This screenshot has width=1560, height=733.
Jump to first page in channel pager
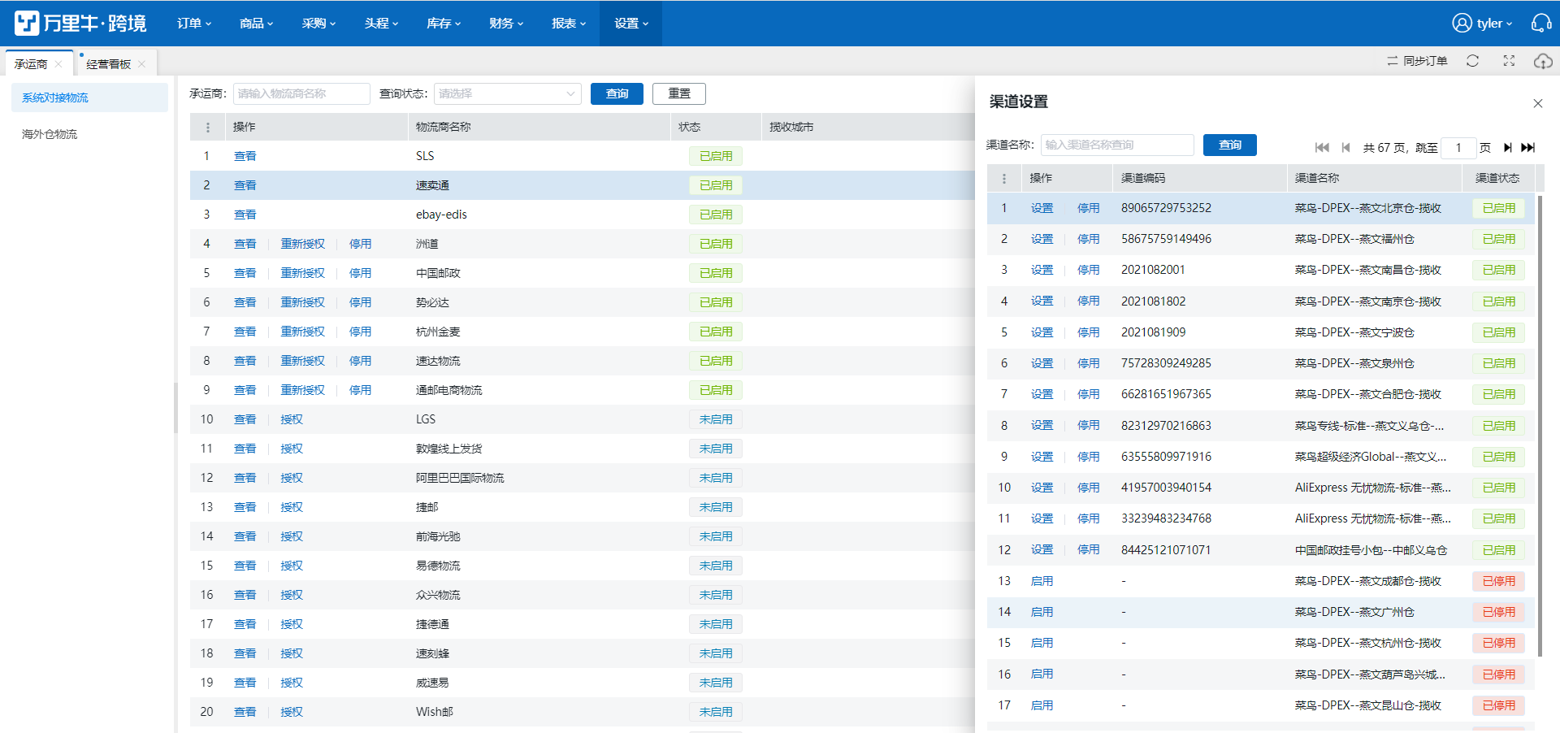(1322, 147)
